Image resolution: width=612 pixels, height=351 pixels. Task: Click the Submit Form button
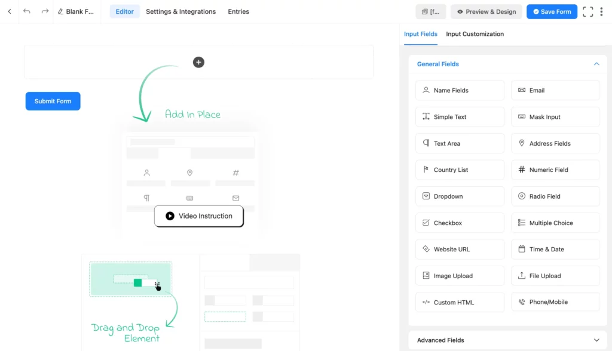pyautogui.click(x=53, y=101)
